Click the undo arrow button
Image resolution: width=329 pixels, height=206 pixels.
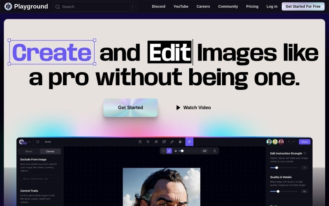(x=289, y=142)
